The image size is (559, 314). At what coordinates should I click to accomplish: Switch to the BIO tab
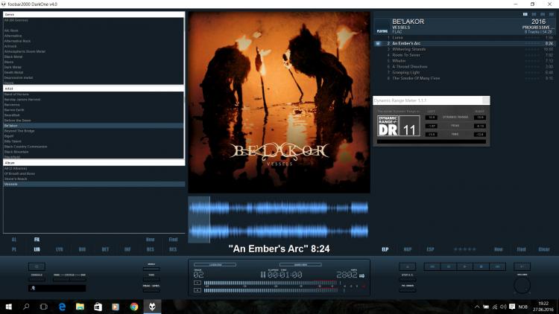click(x=82, y=249)
